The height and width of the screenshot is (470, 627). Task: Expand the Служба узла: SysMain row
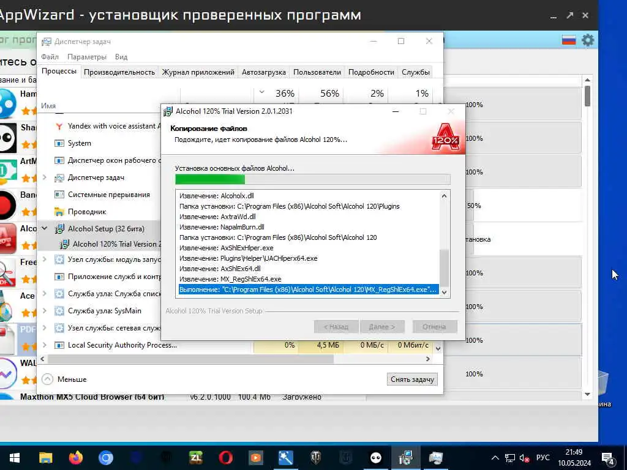pyautogui.click(x=44, y=311)
